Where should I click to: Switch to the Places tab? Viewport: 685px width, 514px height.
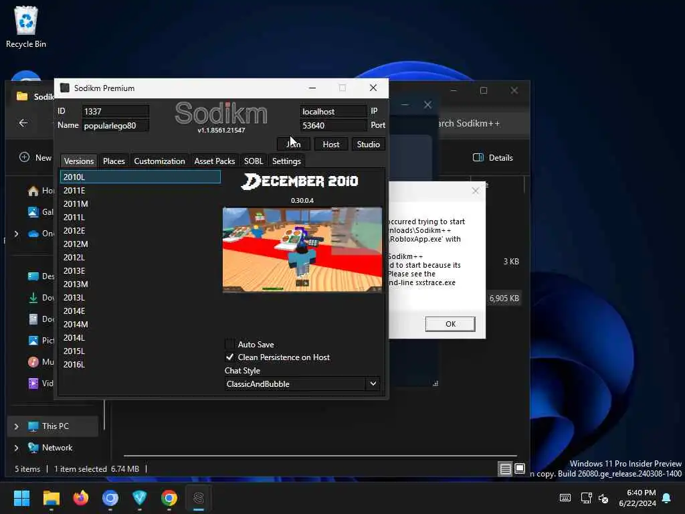[114, 161]
